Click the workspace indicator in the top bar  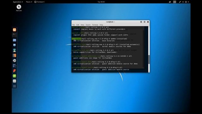[175, 2]
